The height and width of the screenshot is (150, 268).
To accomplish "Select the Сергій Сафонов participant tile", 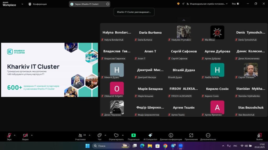I will point(184,51).
